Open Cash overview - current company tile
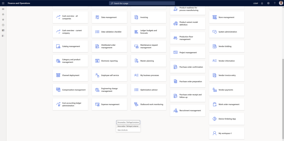The width and height of the screenshot is (284, 141). tap(70, 32)
